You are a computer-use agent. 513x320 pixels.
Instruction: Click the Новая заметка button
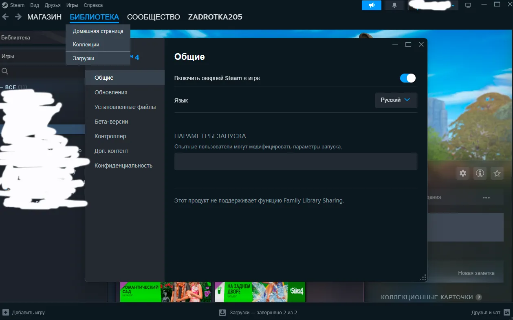pos(476,273)
